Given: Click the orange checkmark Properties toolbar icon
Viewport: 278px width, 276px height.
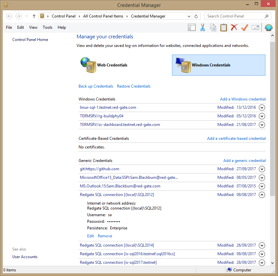Looking at the screenshot, I should 245,27.
